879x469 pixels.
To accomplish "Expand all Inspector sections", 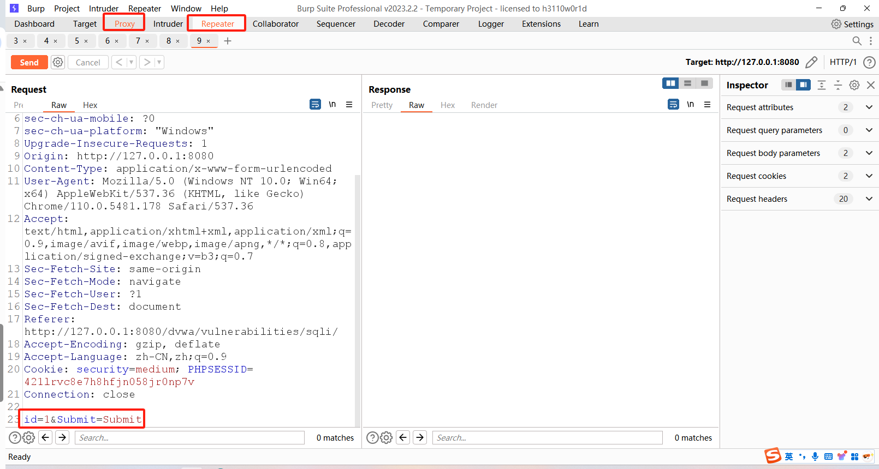I will [x=822, y=85].
